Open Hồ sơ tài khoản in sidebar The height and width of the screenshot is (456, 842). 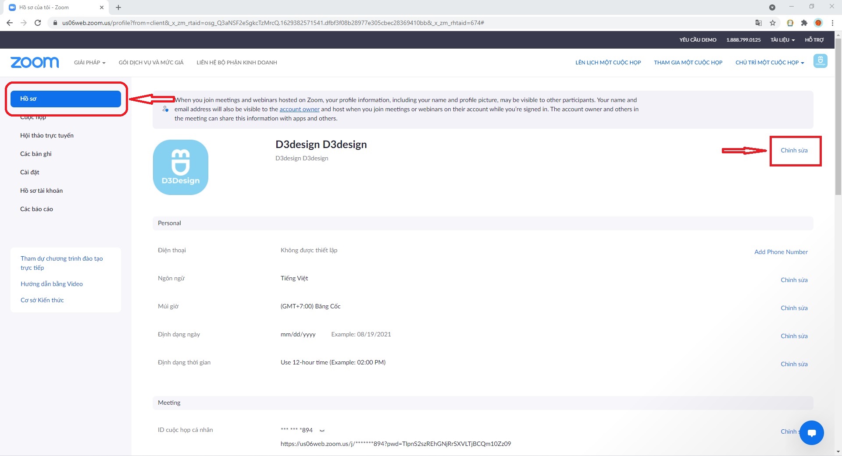pos(42,191)
